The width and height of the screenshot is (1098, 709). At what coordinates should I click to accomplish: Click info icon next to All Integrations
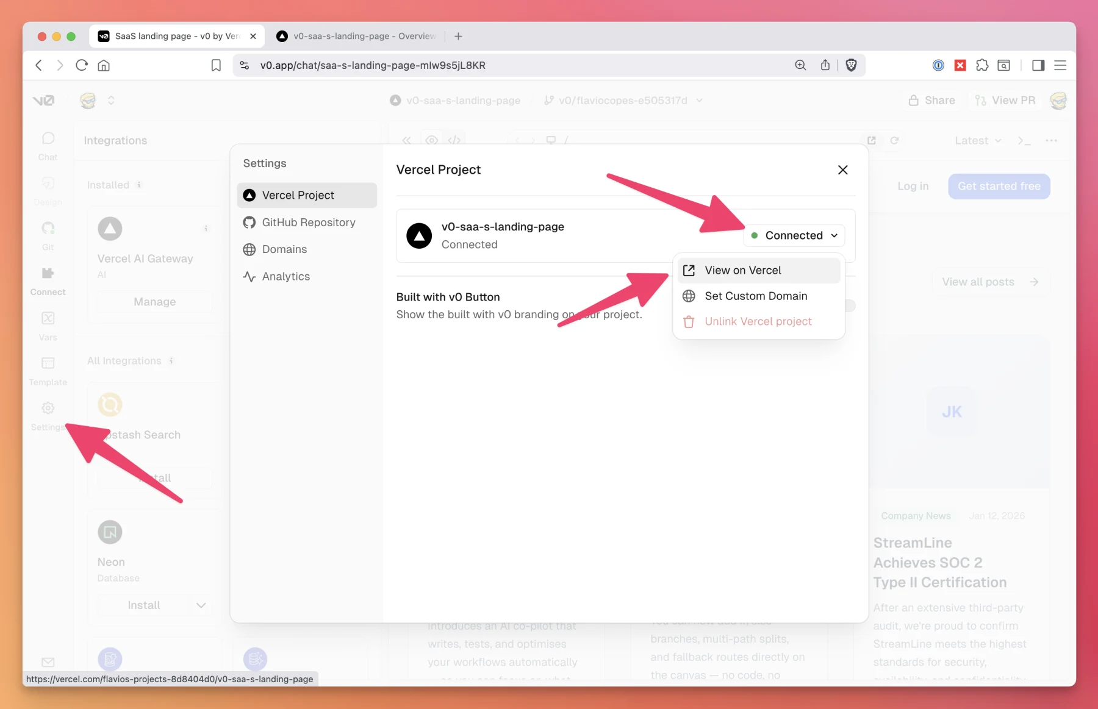pos(171,361)
